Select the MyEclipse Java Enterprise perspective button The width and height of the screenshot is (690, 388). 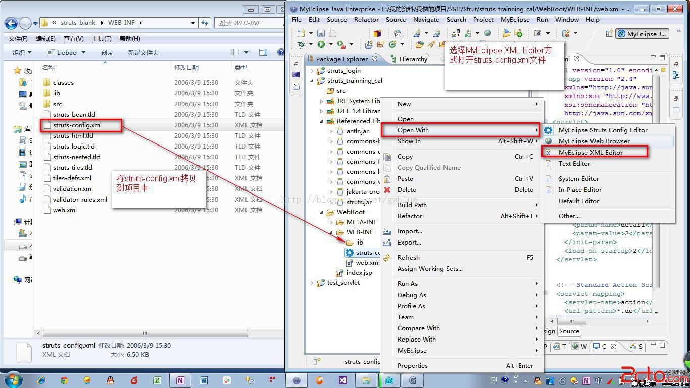pyautogui.click(x=643, y=34)
